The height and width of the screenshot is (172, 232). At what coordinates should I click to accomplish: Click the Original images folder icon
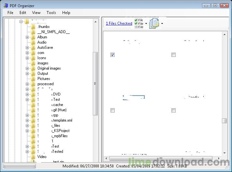click(33, 68)
